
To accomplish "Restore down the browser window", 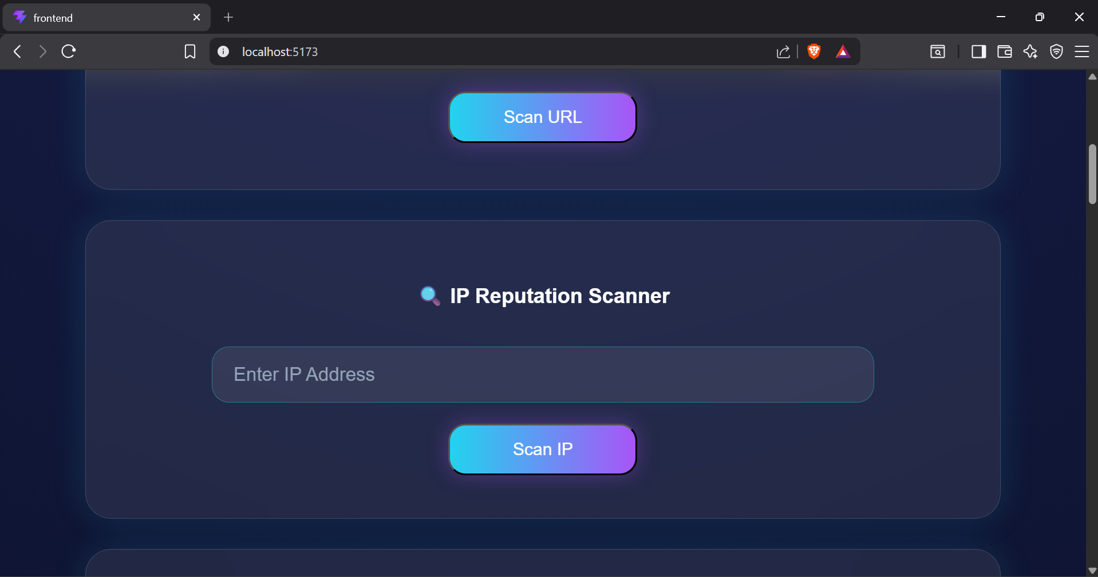I will pos(1040,17).
